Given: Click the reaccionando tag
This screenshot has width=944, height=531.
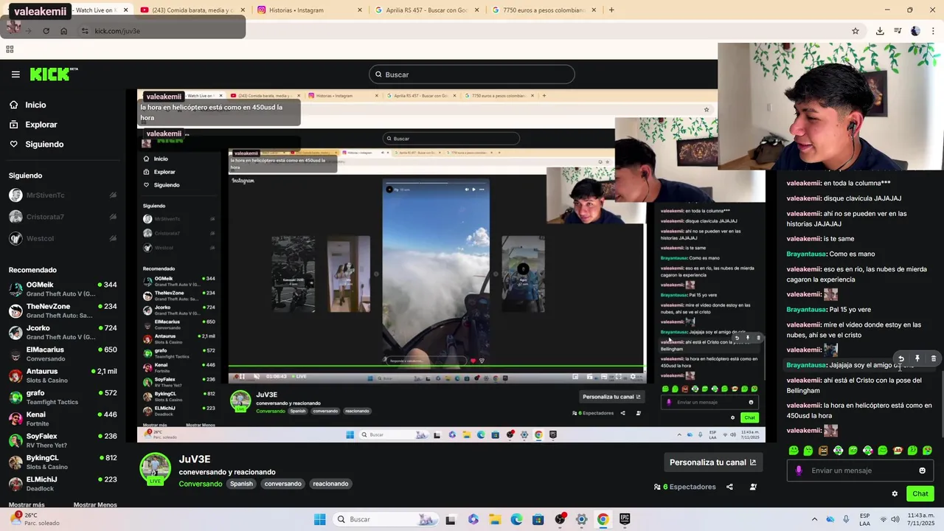Looking at the screenshot, I should pyautogui.click(x=330, y=484).
